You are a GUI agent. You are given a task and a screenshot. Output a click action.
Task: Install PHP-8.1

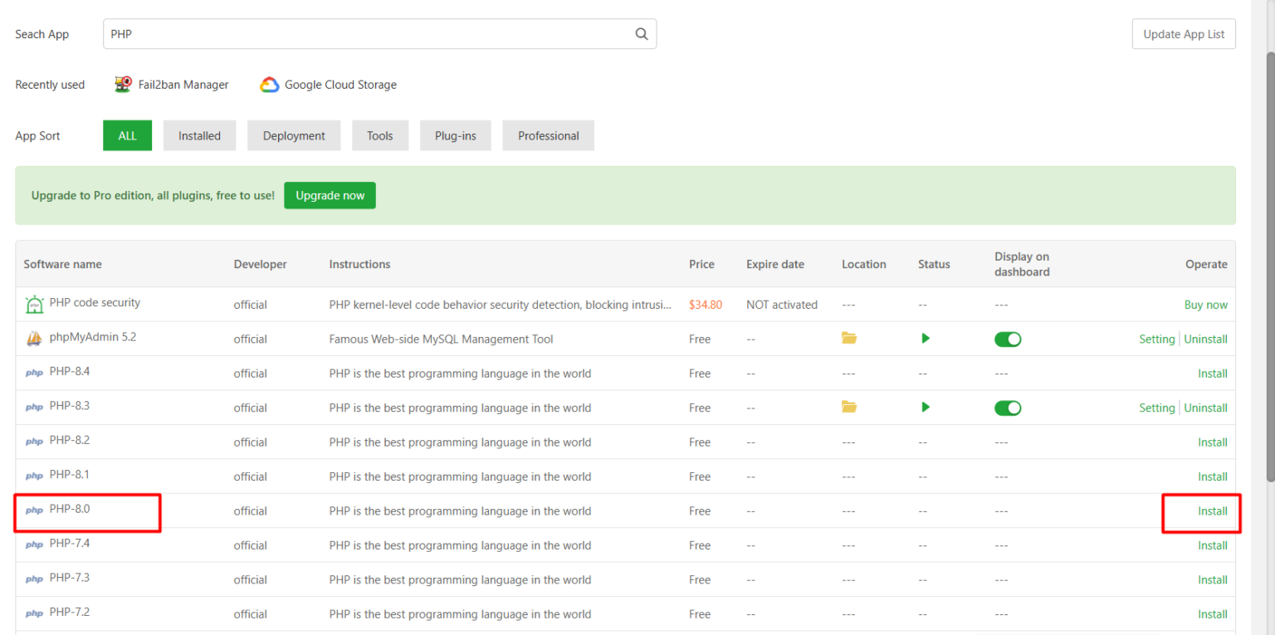pyautogui.click(x=1212, y=476)
